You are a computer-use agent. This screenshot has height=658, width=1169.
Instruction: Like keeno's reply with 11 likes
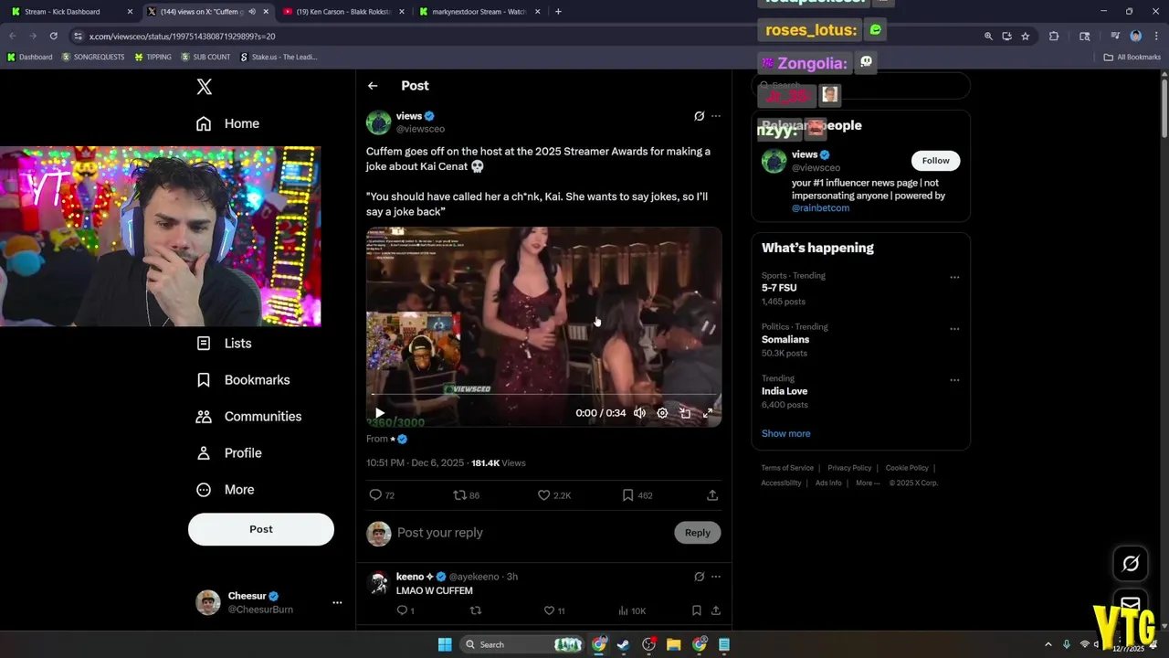coord(555,610)
